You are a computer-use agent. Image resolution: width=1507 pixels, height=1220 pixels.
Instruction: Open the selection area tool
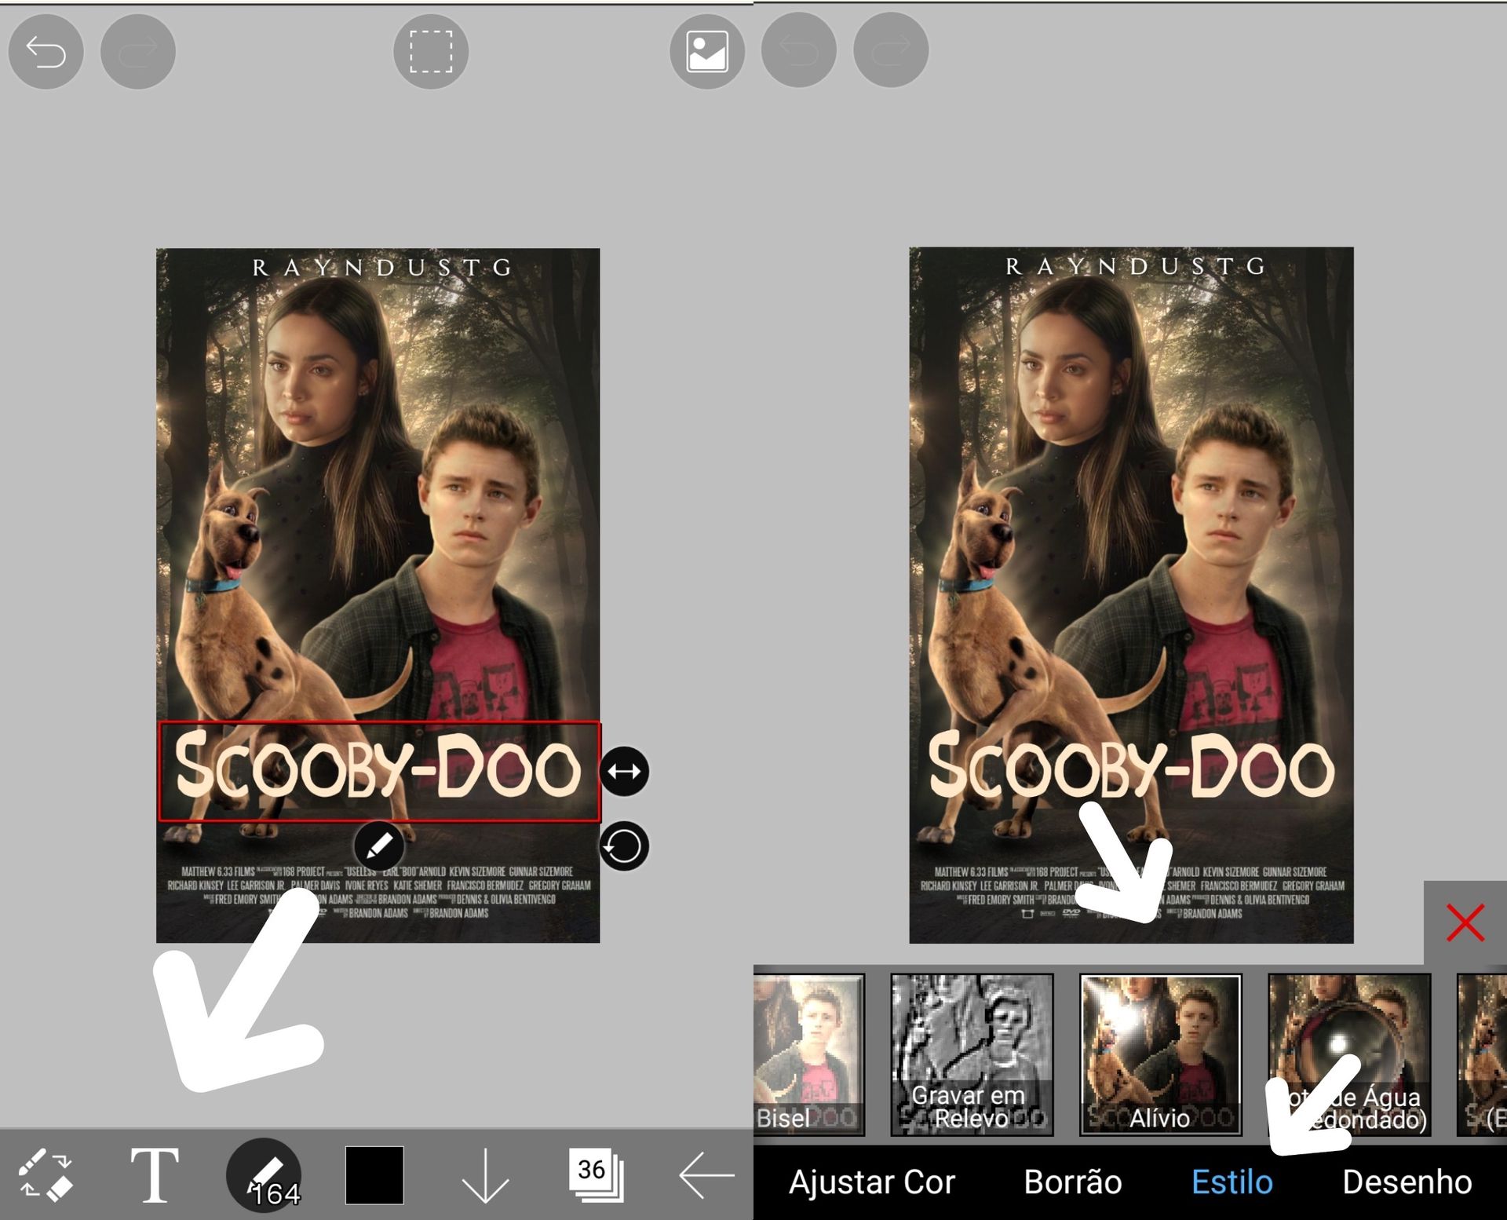click(431, 52)
